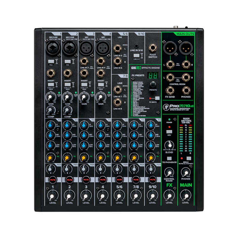Viewport: 238px width, 238px height.
Task: Mute channel 4 with its MUTE button
Action: click(103, 180)
